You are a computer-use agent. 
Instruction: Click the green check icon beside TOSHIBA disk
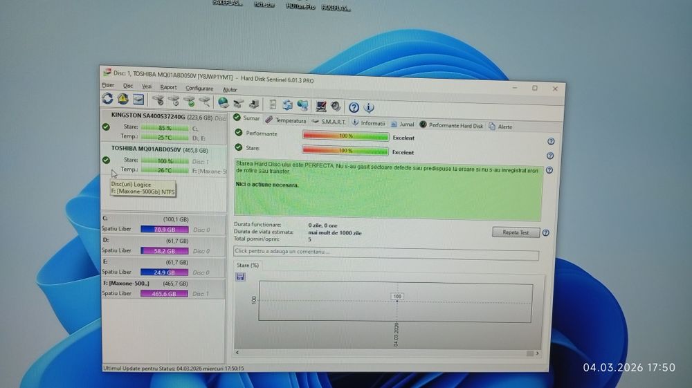click(106, 160)
